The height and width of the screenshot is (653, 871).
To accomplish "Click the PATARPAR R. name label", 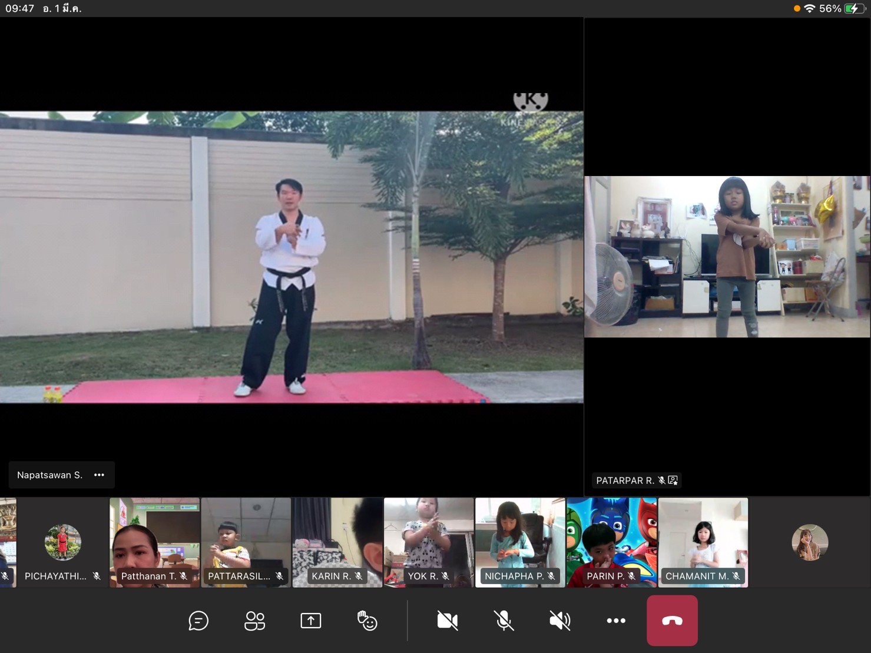I will tap(624, 480).
